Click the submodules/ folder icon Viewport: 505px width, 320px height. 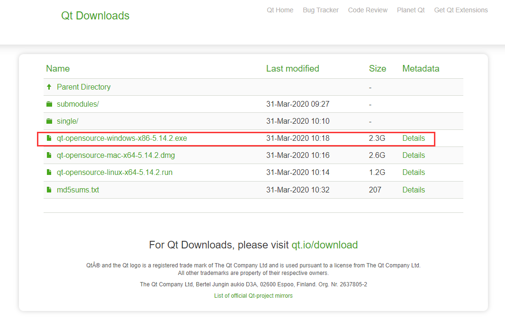[x=49, y=104]
